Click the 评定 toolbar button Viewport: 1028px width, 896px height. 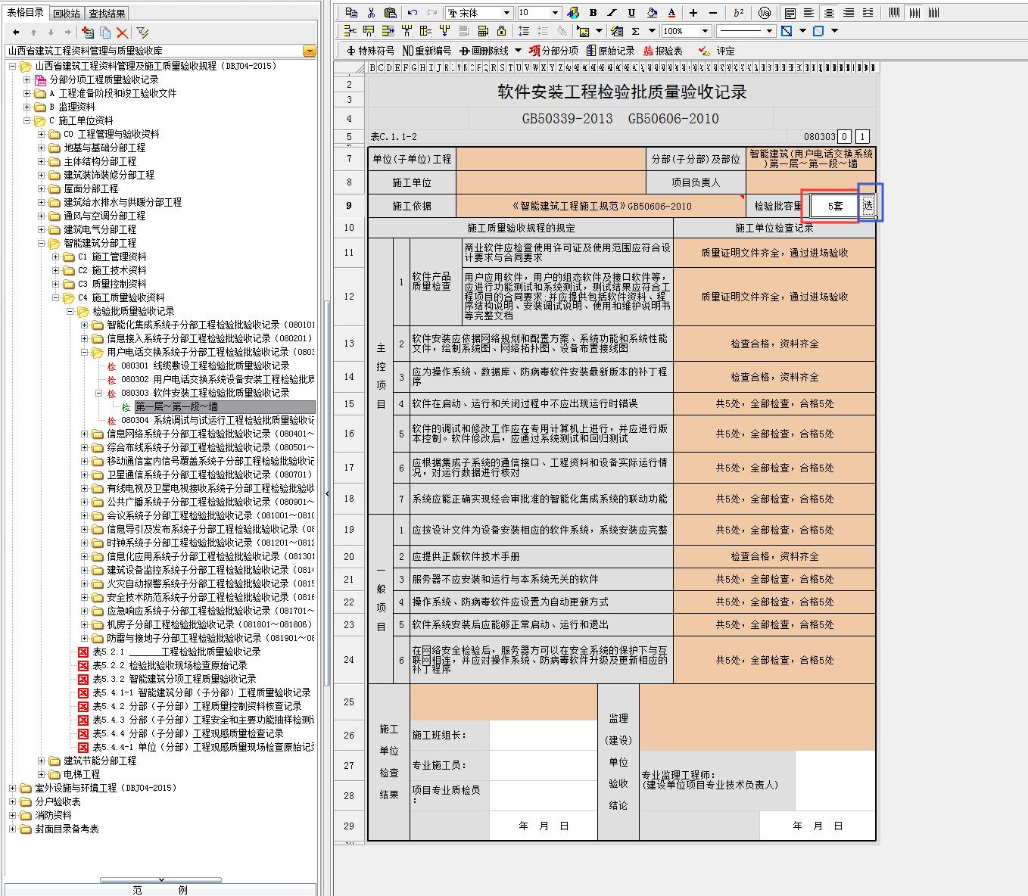coord(717,51)
